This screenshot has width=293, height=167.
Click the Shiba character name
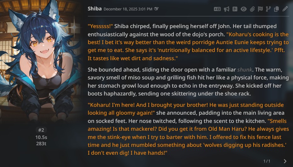pos(95,9)
